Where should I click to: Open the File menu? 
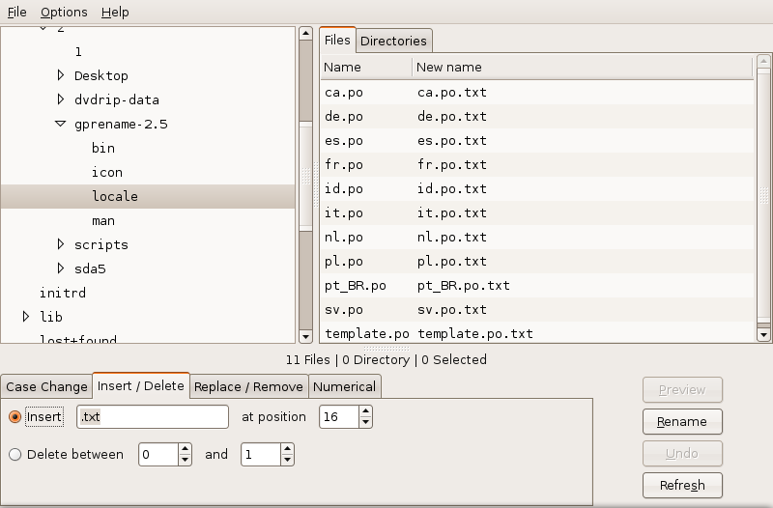coord(17,13)
